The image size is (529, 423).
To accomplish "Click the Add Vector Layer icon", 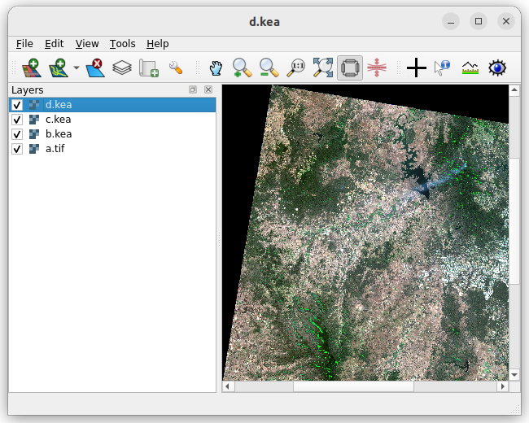I will tap(59, 68).
